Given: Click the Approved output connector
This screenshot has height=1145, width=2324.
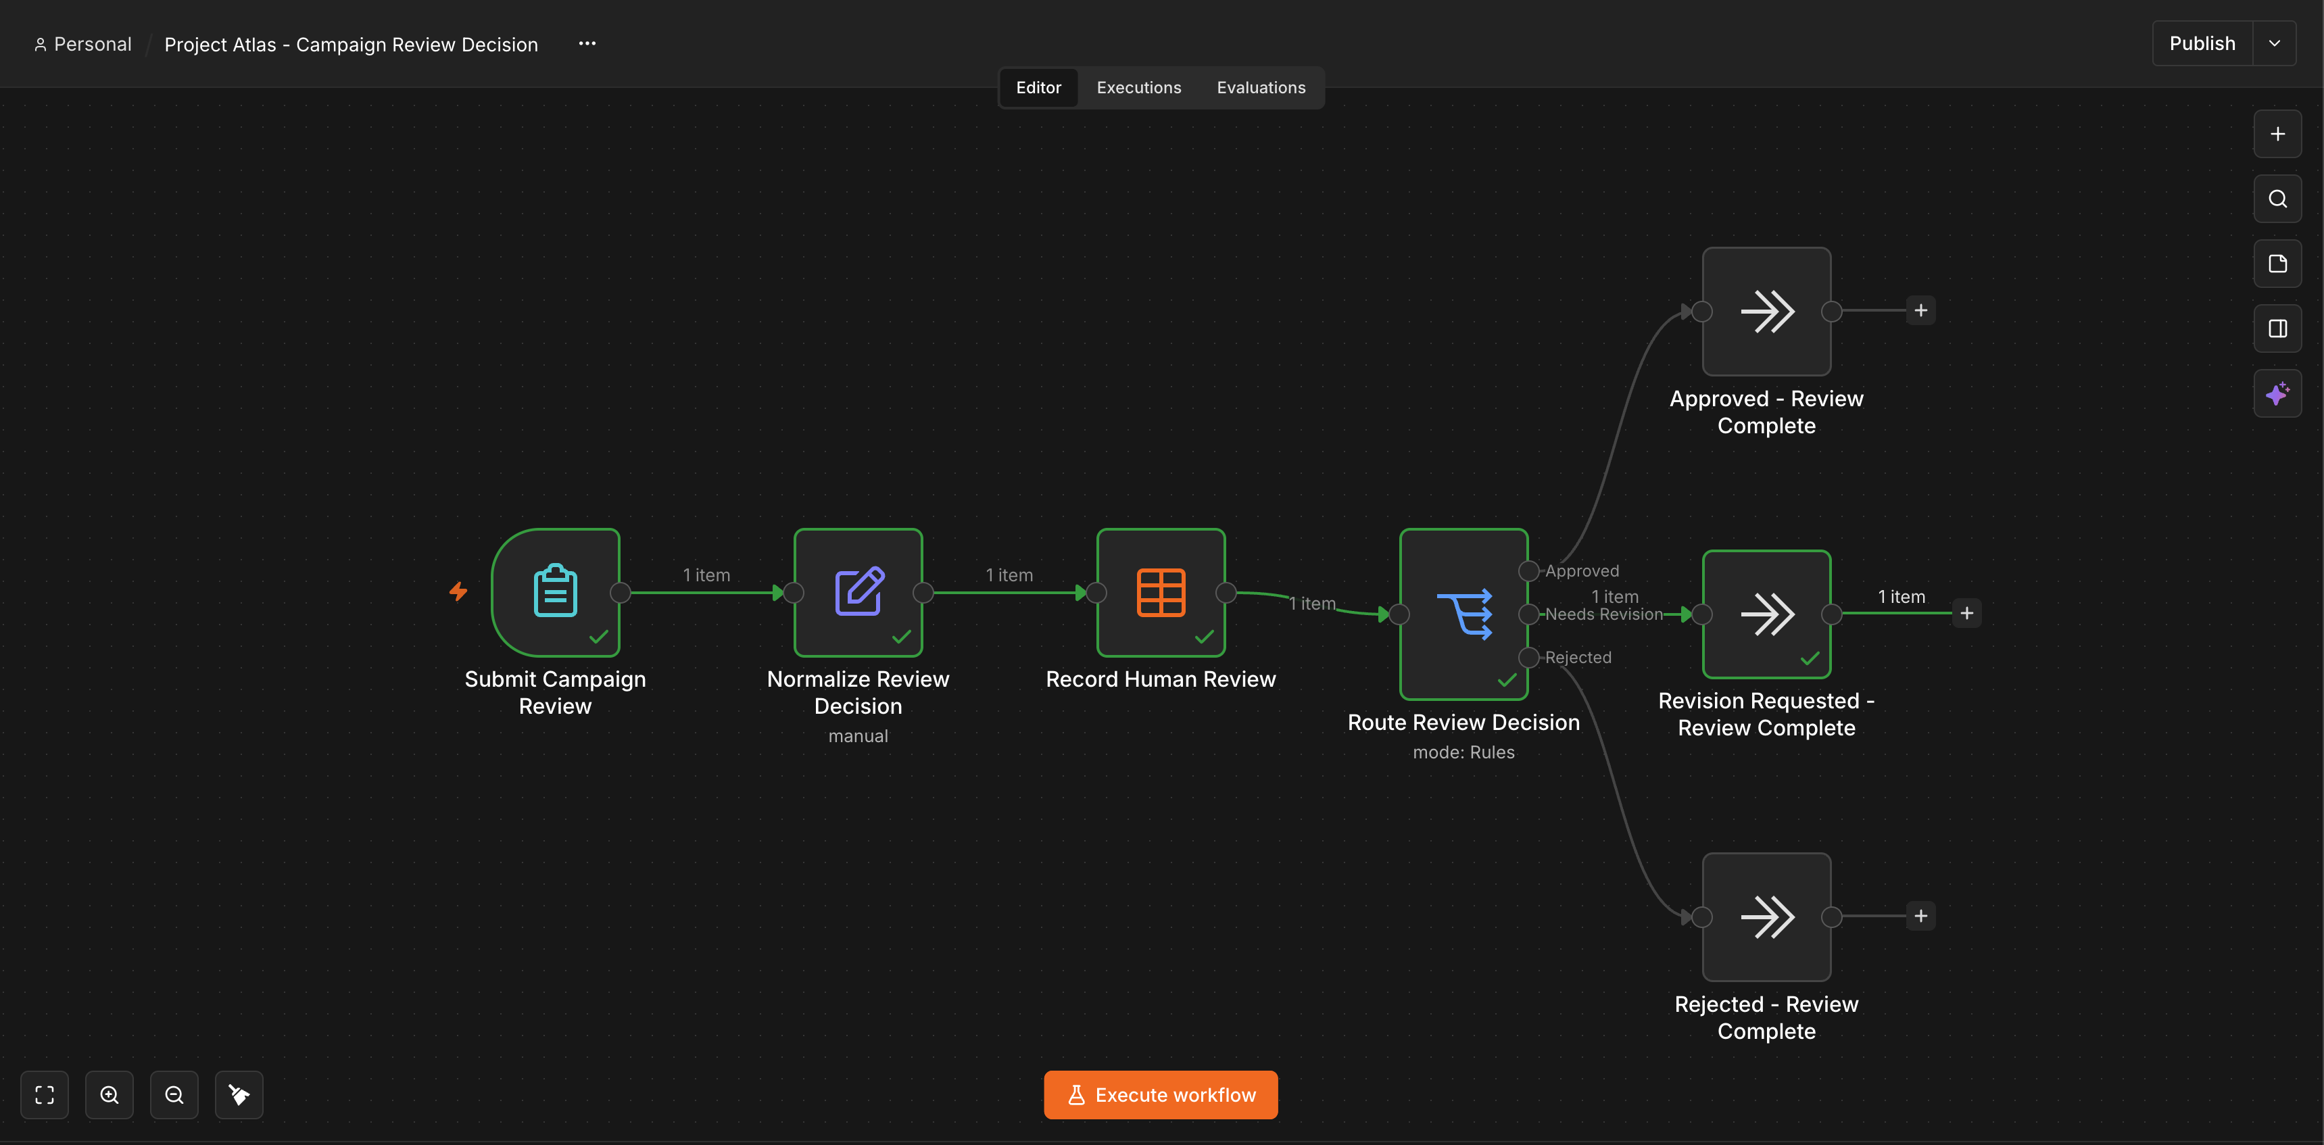Looking at the screenshot, I should pyautogui.click(x=1528, y=571).
